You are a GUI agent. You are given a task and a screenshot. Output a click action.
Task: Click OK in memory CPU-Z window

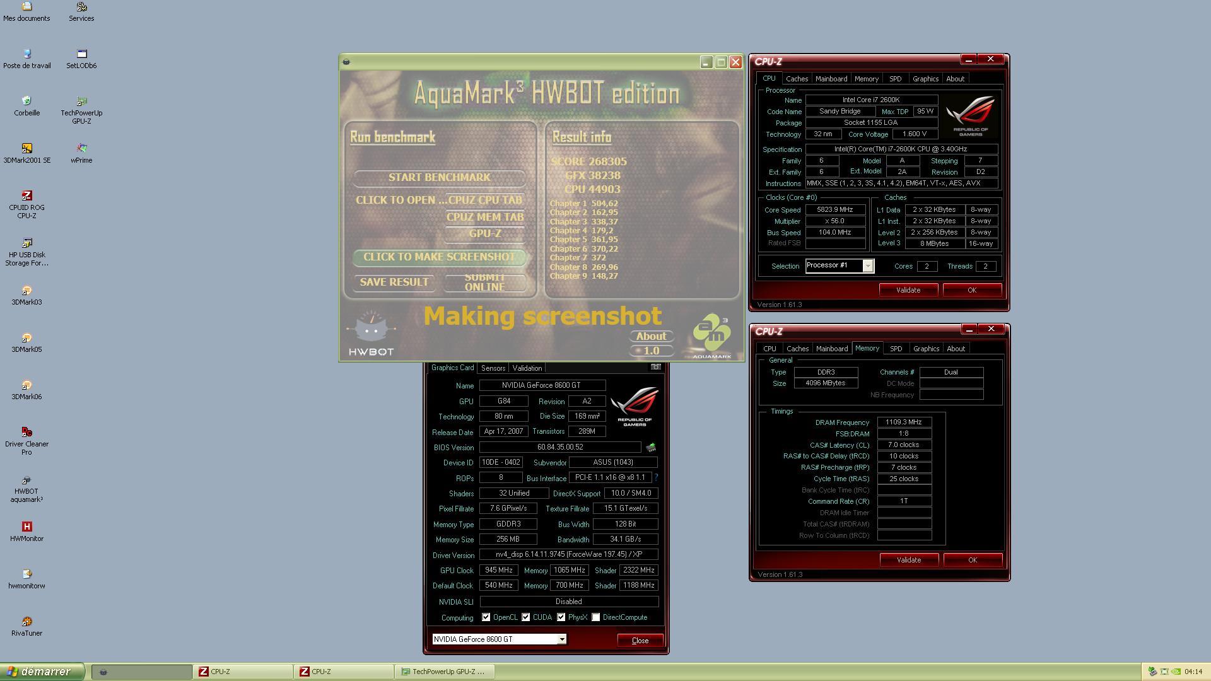[973, 560]
